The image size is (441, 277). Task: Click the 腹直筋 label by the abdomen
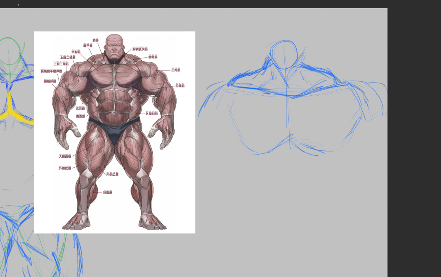coord(81,116)
